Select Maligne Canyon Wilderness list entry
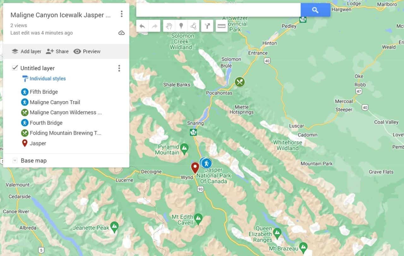404x256 pixels. point(66,112)
